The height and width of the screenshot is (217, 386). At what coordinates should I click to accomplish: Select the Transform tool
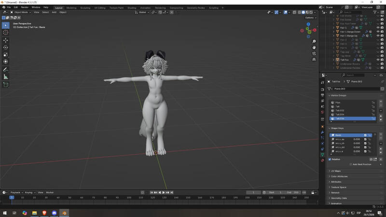5,62
